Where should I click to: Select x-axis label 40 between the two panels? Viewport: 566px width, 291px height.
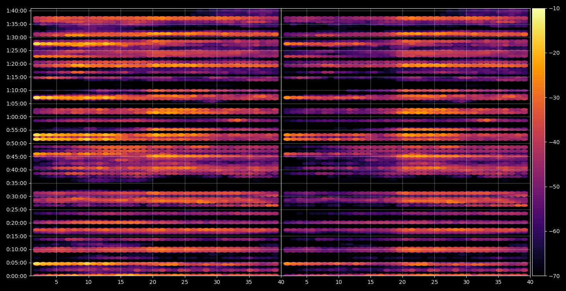[281, 282]
